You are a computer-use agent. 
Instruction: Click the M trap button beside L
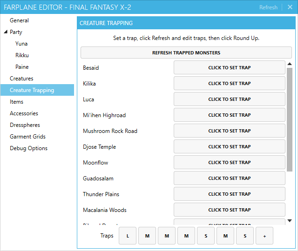tap(147, 236)
